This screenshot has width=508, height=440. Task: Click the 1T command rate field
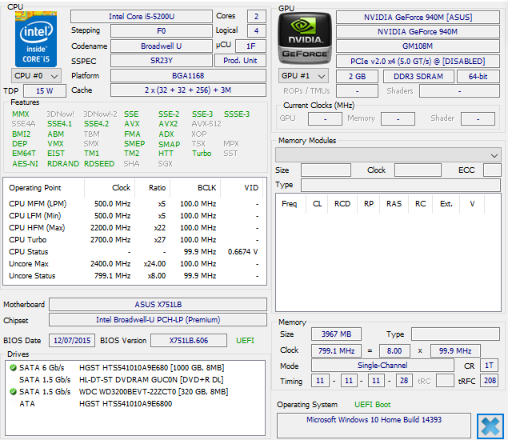point(489,366)
